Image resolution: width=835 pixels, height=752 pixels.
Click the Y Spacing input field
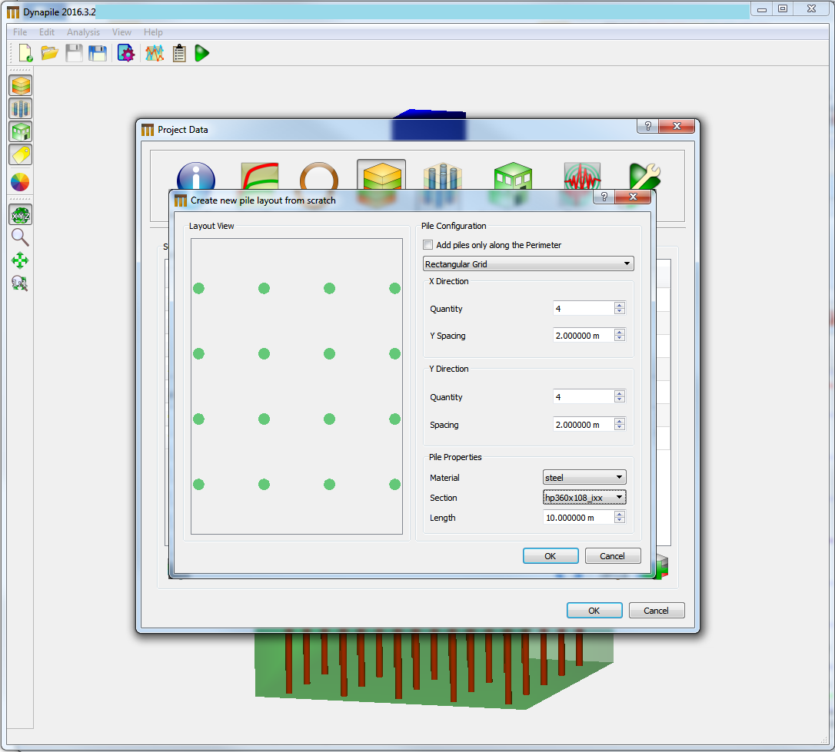584,336
